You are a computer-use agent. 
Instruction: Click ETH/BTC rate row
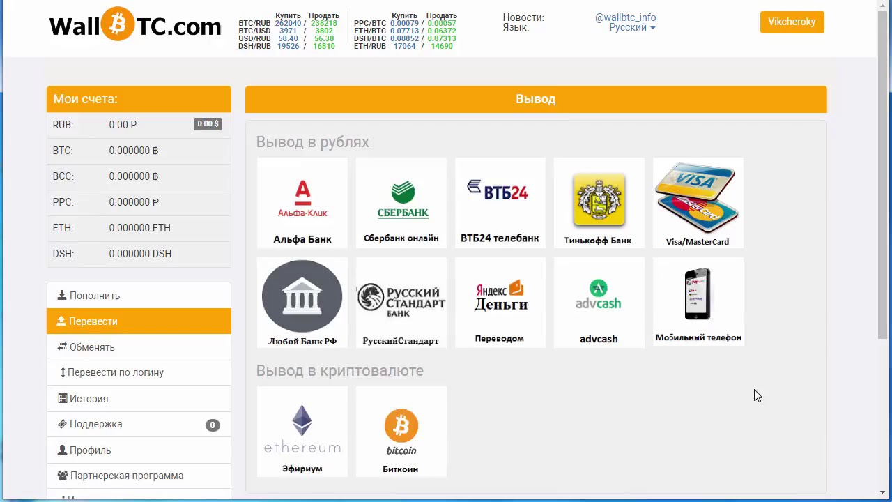pos(406,31)
